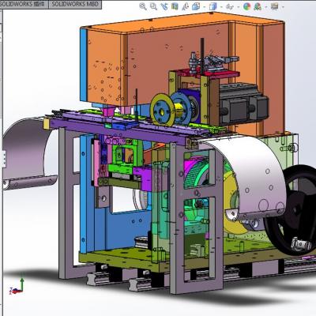Click the Apply Scene icon
Image resolution: width=316 pixels, height=316 pixels.
click(258, 6)
